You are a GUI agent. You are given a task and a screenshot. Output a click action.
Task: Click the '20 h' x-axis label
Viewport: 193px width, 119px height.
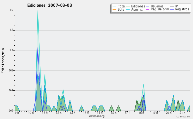(169, 113)
